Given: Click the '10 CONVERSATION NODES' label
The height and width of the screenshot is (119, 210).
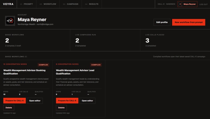Looking at the screenshot, I should pyautogui.click(x=15, y=64).
